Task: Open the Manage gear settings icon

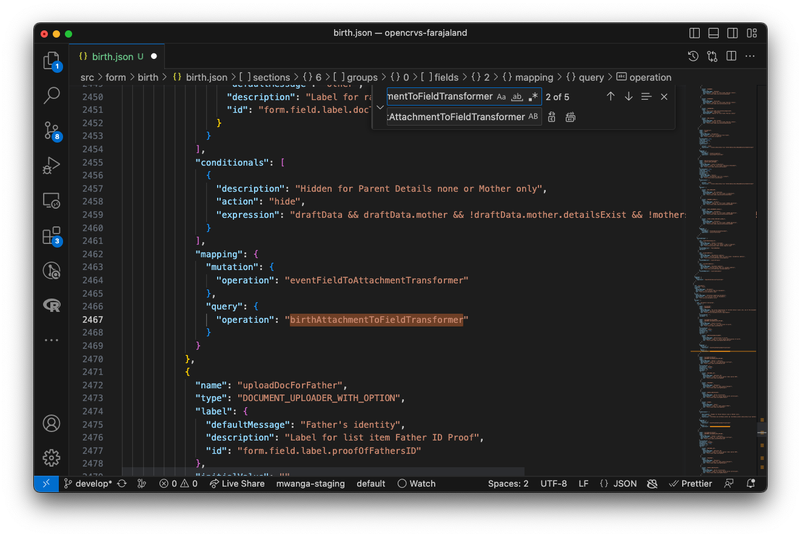Action: pos(52,458)
